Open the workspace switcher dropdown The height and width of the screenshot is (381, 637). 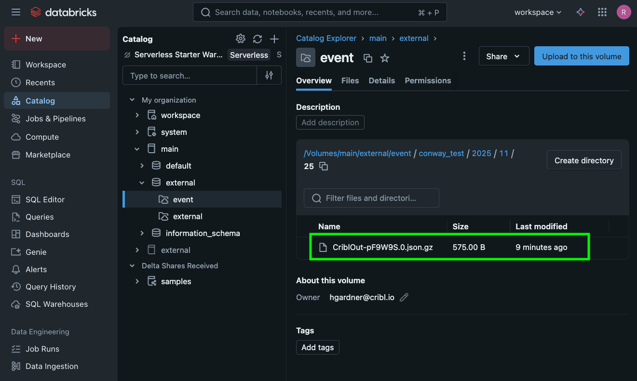pos(538,13)
